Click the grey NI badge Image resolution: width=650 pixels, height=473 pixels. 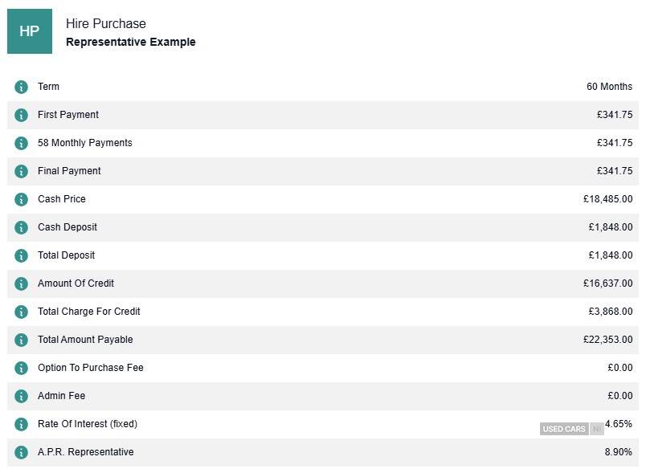596,429
